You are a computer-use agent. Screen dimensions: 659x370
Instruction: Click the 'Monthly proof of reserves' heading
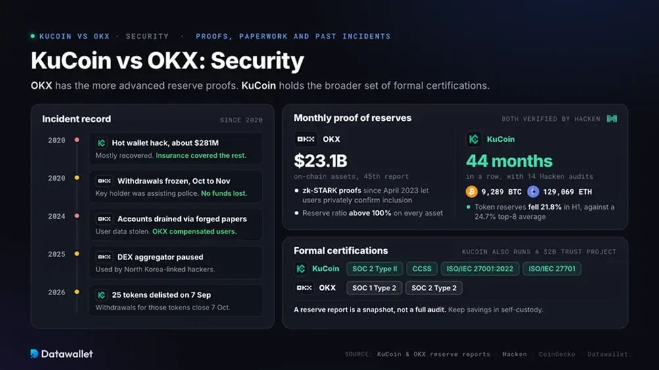(353, 118)
